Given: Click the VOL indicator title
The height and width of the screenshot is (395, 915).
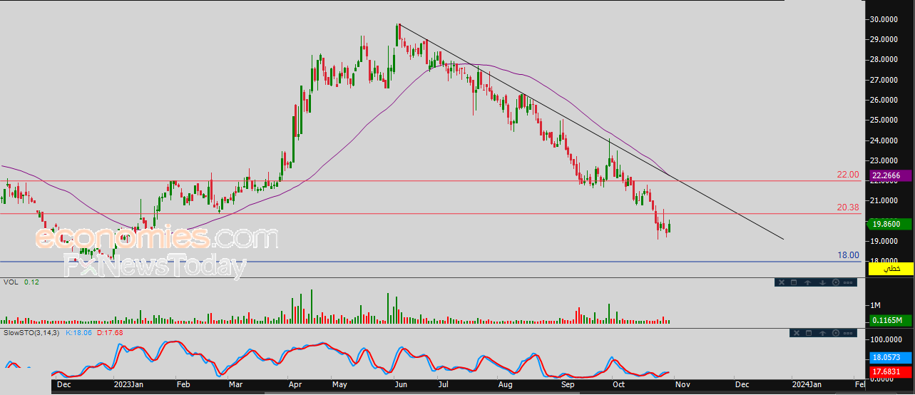Looking at the screenshot, I should click(11, 282).
